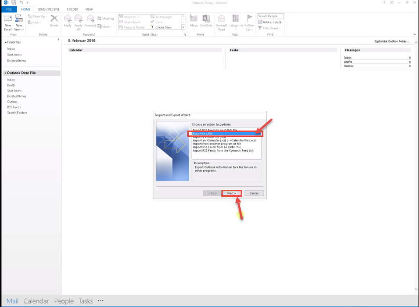Viewport: 419px width, 307px height.
Task: Select 'Export to a file' action
Action: pyautogui.click(x=226, y=133)
